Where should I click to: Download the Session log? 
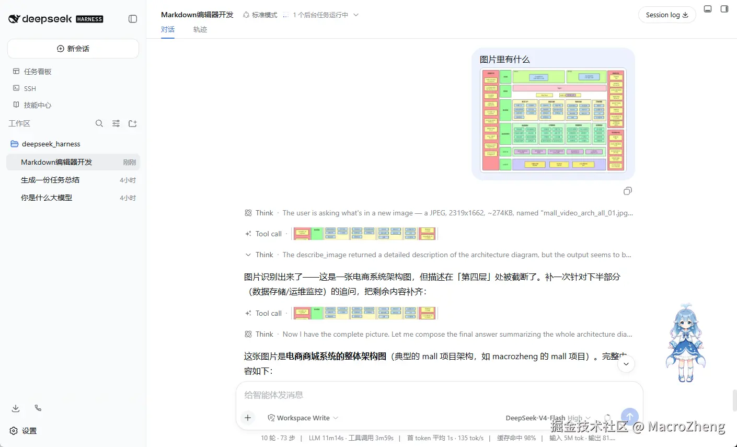click(x=667, y=15)
